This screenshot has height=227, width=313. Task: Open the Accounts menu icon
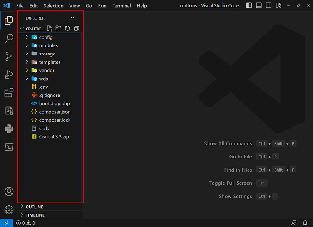tap(9, 192)
